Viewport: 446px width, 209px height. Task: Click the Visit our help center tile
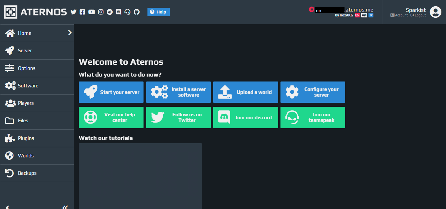[x=111, y=117]
